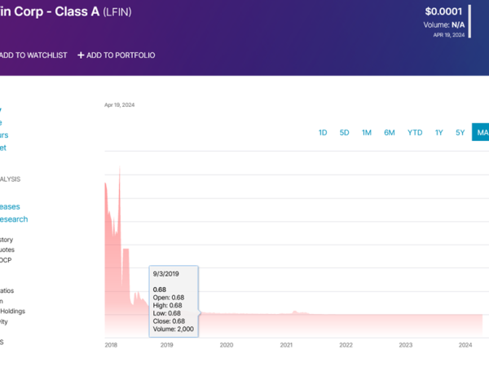This screenshot has width=489, height=367.
Task: Open the Quotes sidebar link
Action: coord(7,250)
